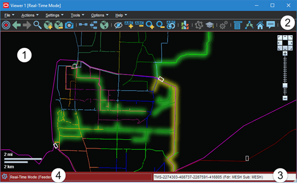The image size is (297, 183).
Task: Maximize the Viewer 1 window
Action: (x=272, y=6)
